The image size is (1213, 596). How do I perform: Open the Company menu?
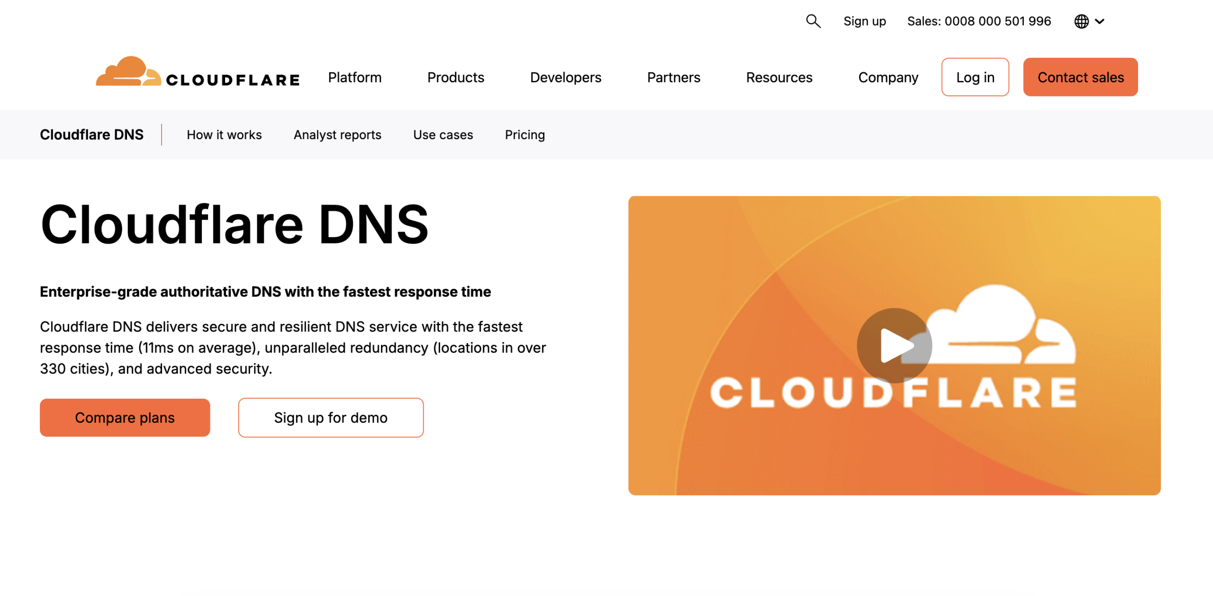[888, 77]
